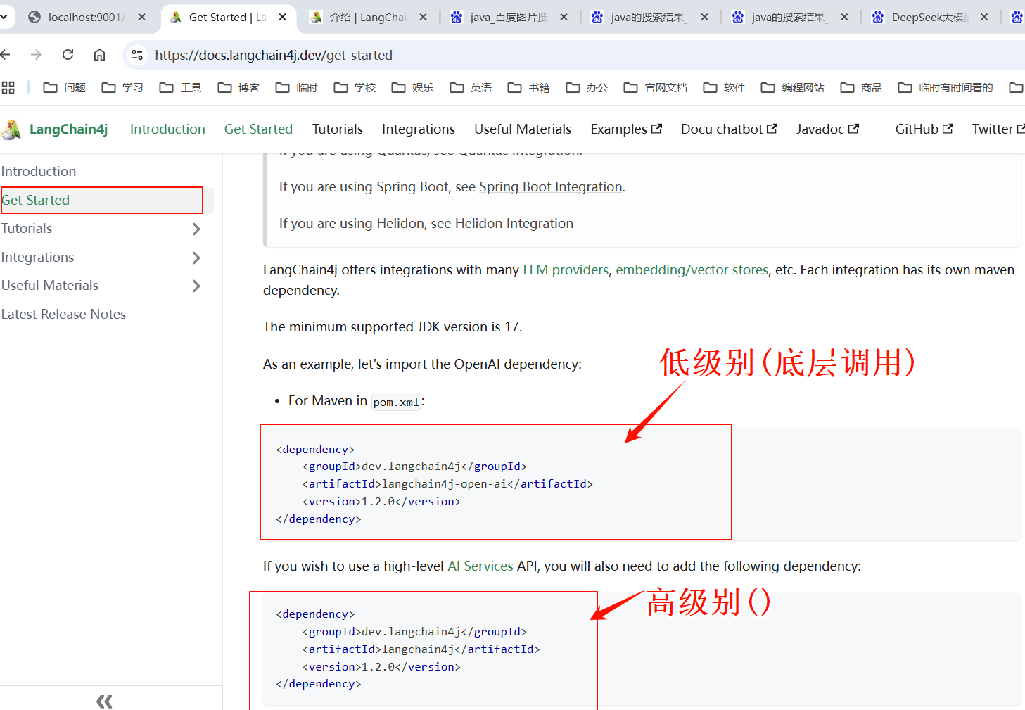Open the Twitter navbar link

click(x=998, y=129)
